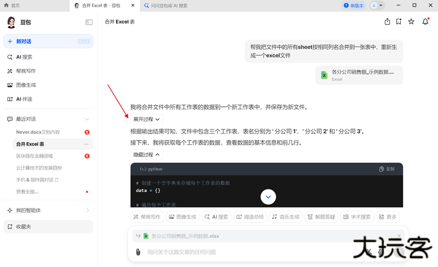Open notifications bell icon
This screenshot has height=267, width=438.
pyautogui.click(x=425, y=22)
